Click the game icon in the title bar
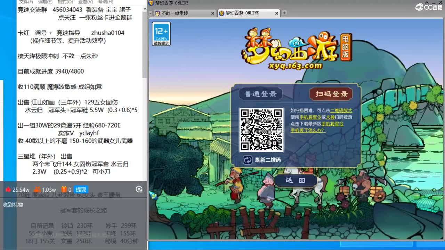This screenshot has height=250, width=445. (152, 3)
